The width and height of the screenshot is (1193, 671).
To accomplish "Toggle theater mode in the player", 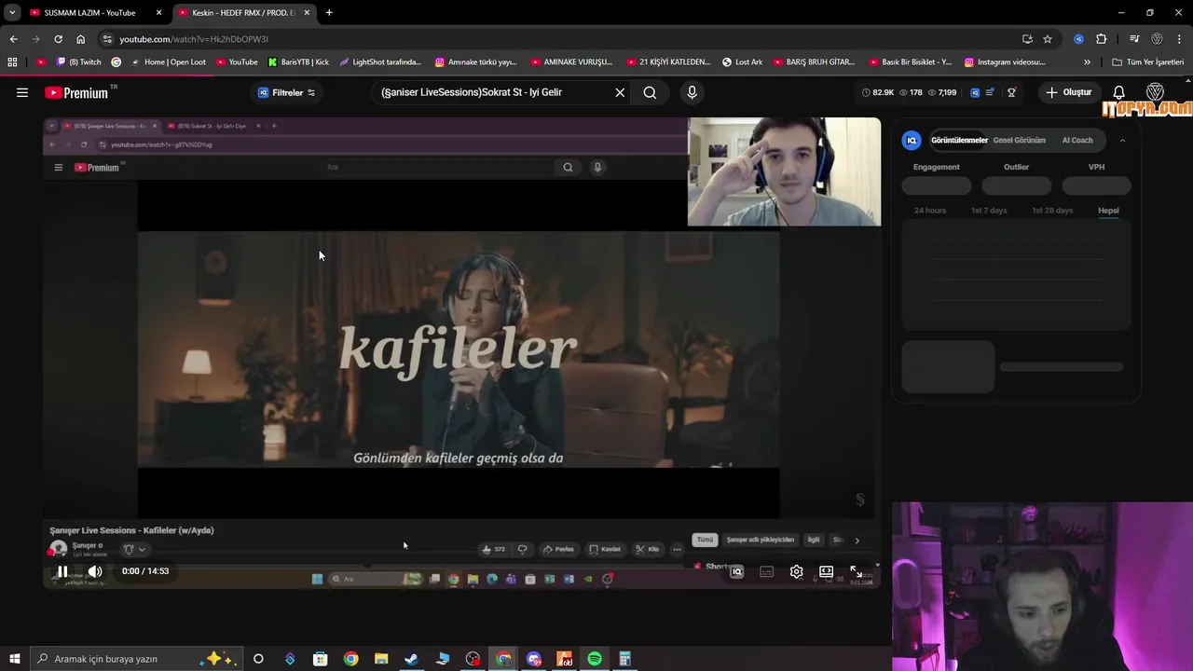I will 826,571.
